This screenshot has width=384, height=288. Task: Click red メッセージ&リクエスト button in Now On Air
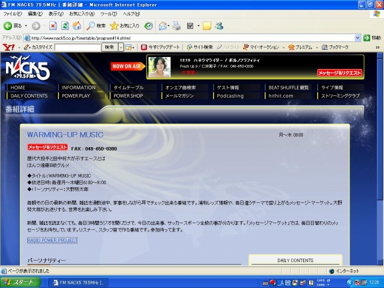pos(340,73)
